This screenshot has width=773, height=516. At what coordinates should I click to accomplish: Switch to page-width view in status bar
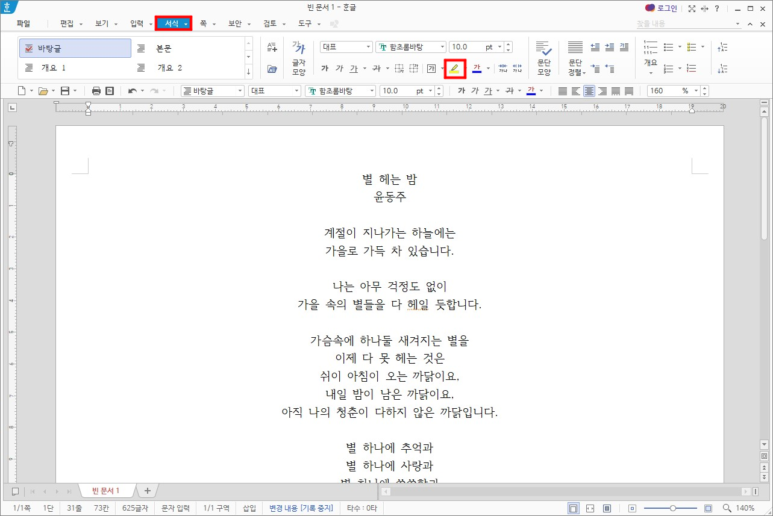pyautogui.click(x=590, y=508)
